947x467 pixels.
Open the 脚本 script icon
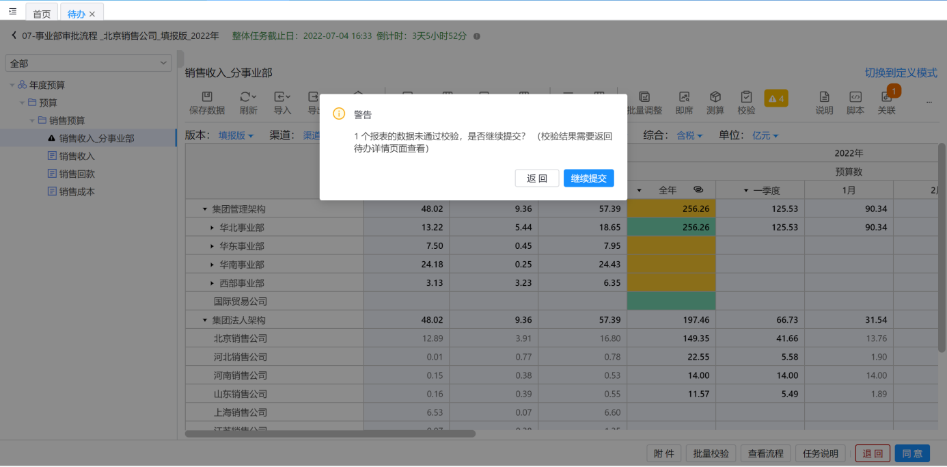(x=855, y=98)
